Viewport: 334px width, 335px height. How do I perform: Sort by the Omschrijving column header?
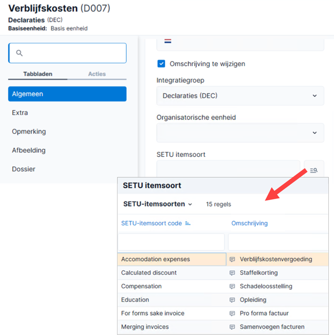pos(249,223)
